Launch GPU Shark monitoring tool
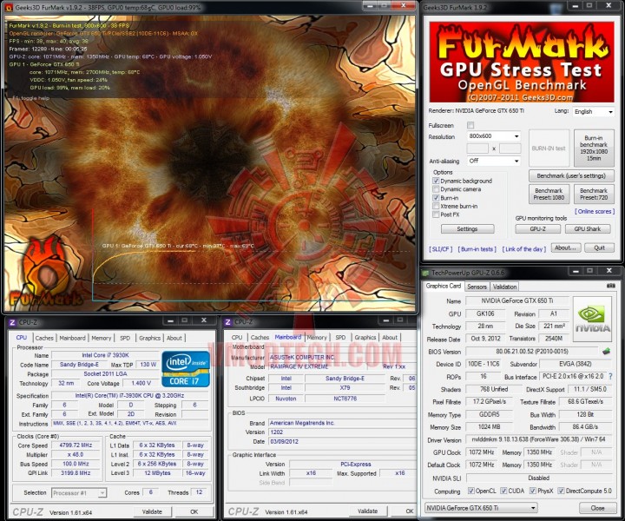This screenshot has height=521, width=625. click(x=588, y=229)
